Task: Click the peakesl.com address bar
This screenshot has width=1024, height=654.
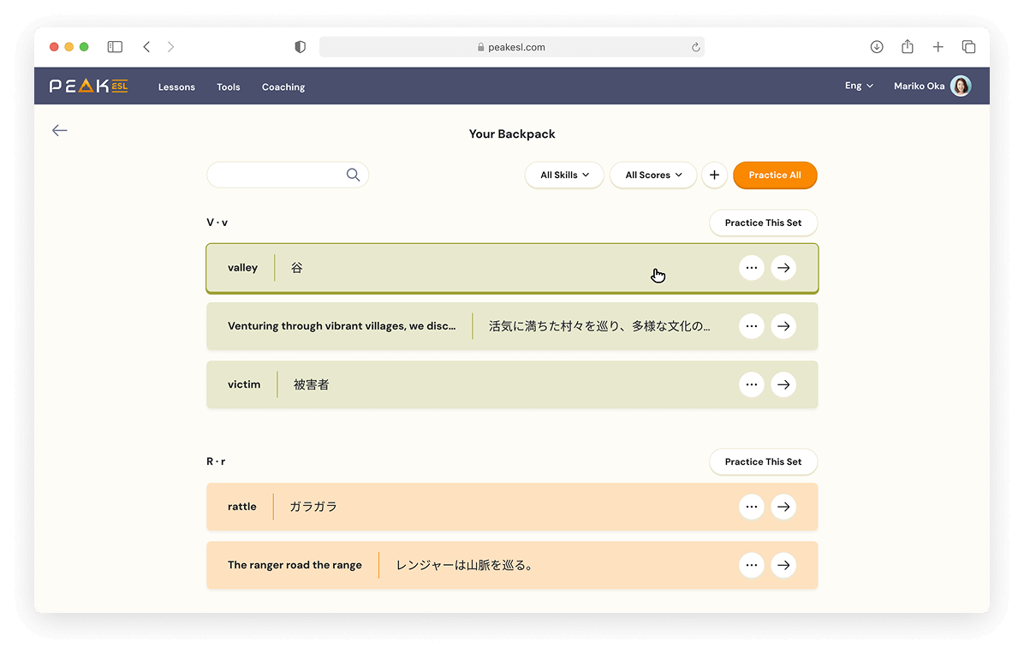Action: [x=511, y=47]
